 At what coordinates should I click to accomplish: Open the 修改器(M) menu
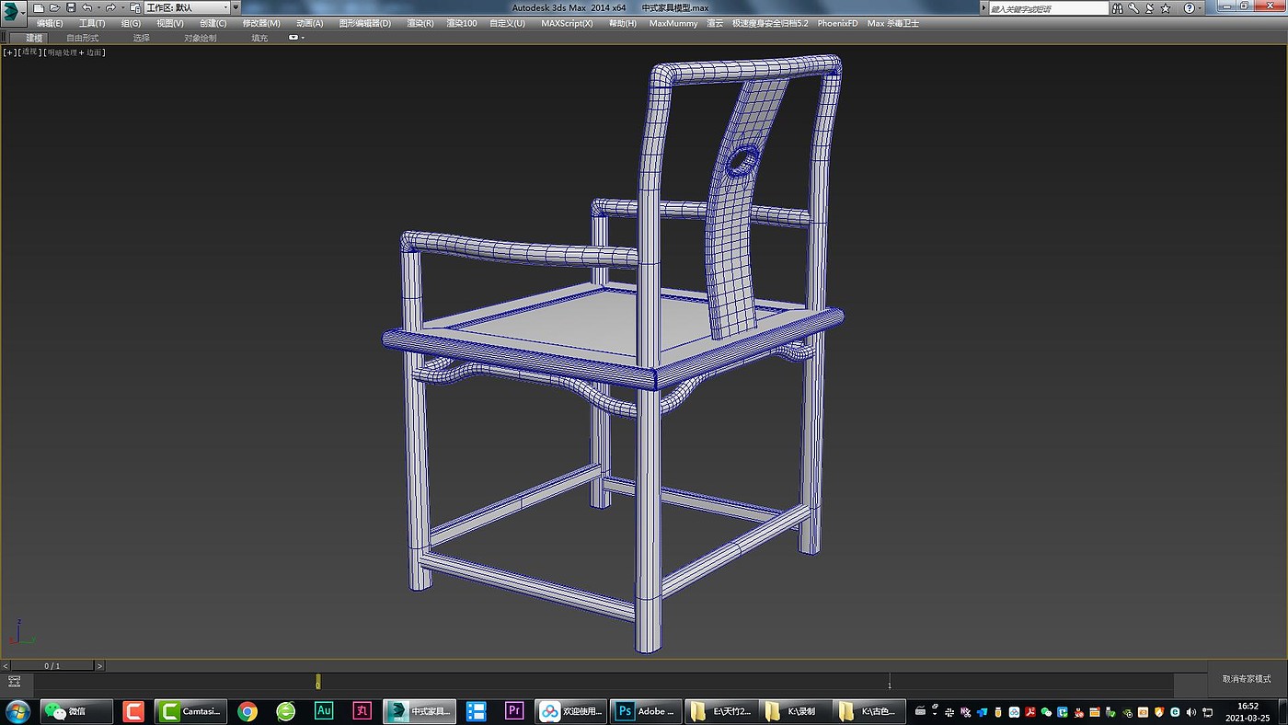pos(261,23)
